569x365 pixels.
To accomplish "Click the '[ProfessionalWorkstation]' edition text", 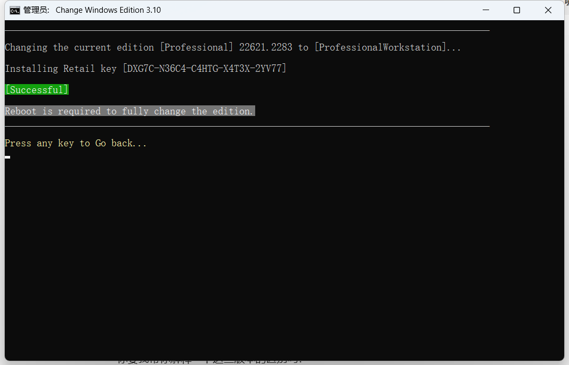I will (380, 47).
